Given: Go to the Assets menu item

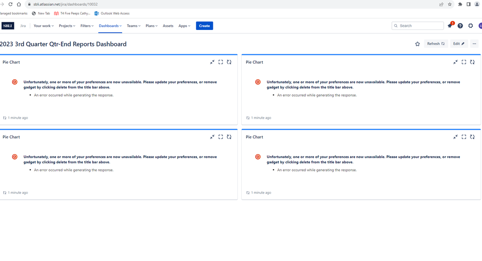Looking at the screenshot, I should point(168,26).
